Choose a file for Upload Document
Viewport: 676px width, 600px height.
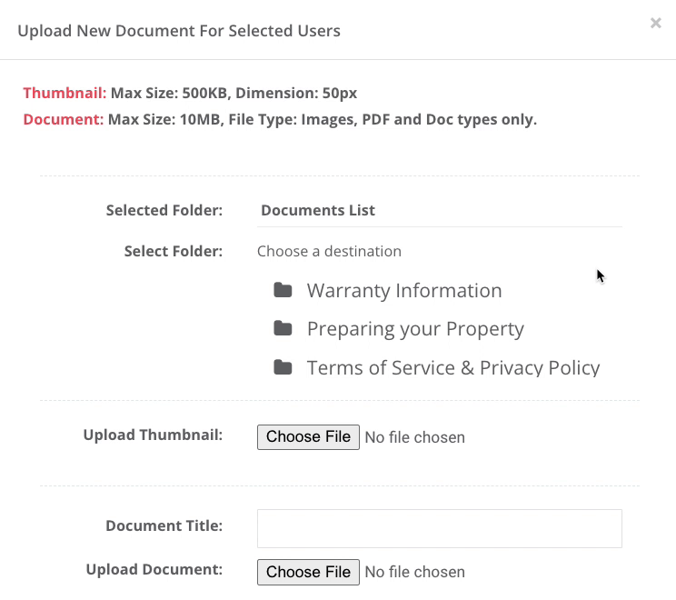tap(308, 572)
